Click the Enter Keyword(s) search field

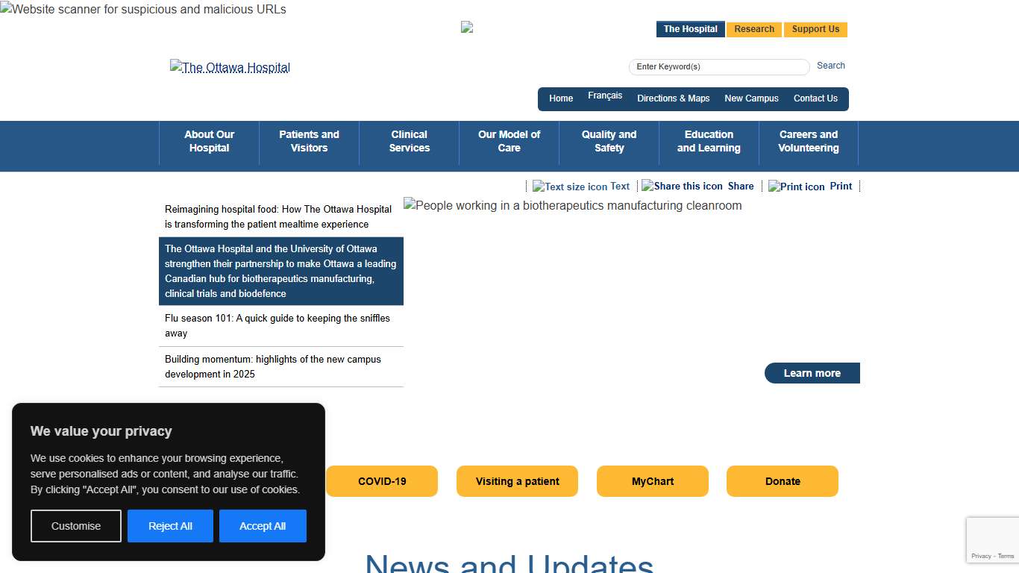pyautogui.click(x=718, y=67)
